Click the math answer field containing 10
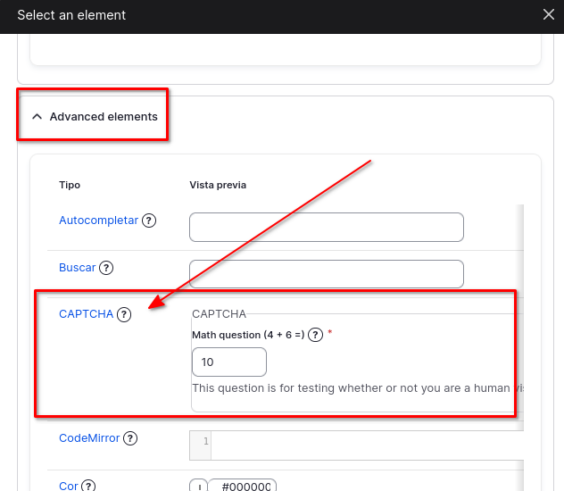 tap(228, 362)
